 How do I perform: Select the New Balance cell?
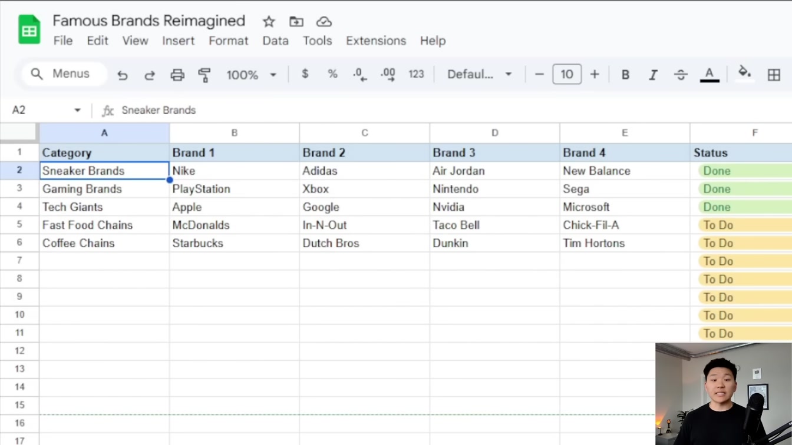[625, 171]
